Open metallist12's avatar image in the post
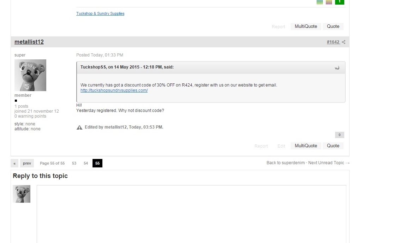Screen dimensions: 405x243 (30, 75)
